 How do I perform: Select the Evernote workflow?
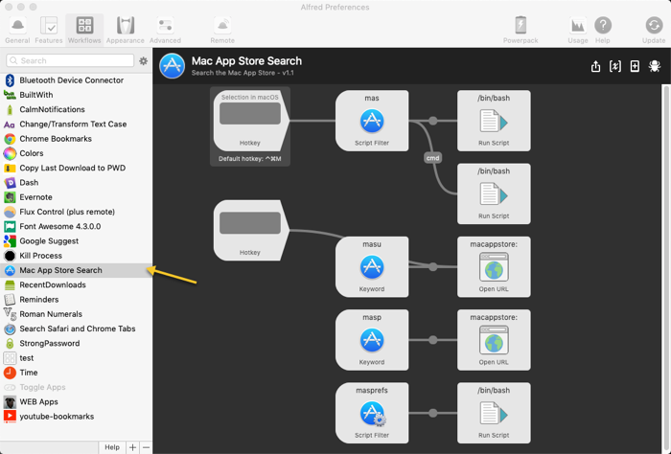click(x=76, y=197)
